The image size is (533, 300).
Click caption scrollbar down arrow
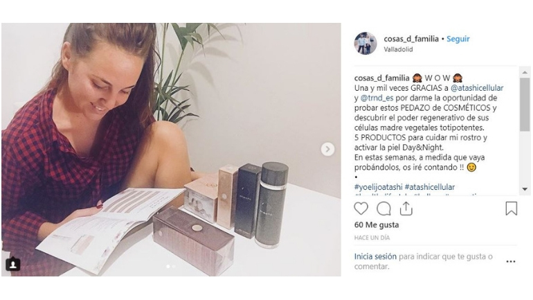click(x=525, y=189)
